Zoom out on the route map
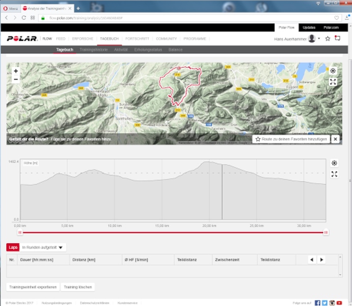352x306 pixels. tap(16, 80)
